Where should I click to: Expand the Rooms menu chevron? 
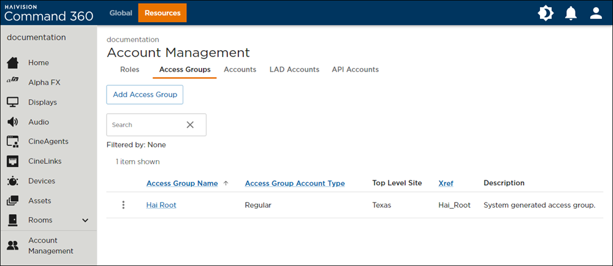(x=85, y=220)
